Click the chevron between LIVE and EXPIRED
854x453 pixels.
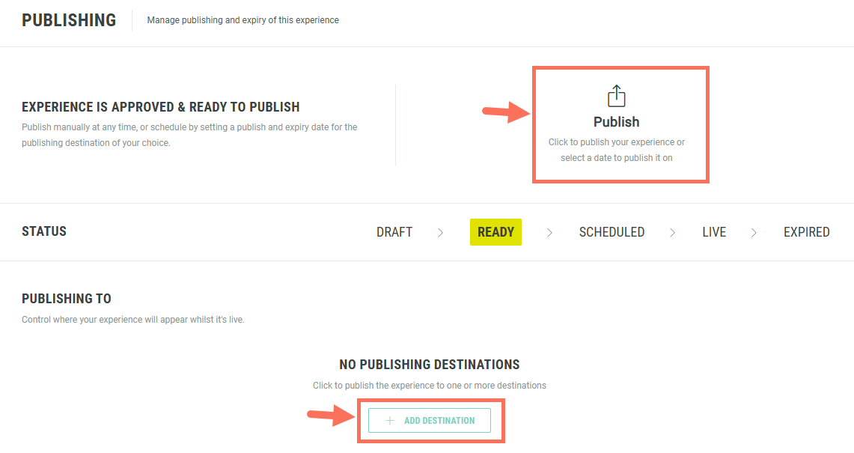coord(754,233)
